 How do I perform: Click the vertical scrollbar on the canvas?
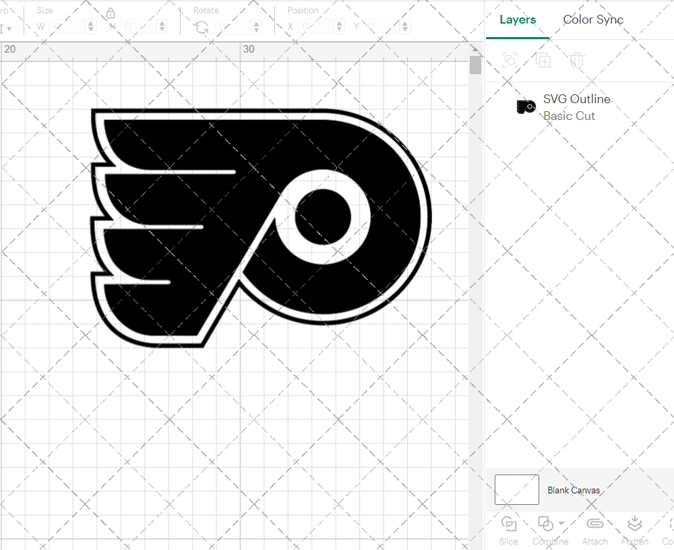click(x=475, y=64)
